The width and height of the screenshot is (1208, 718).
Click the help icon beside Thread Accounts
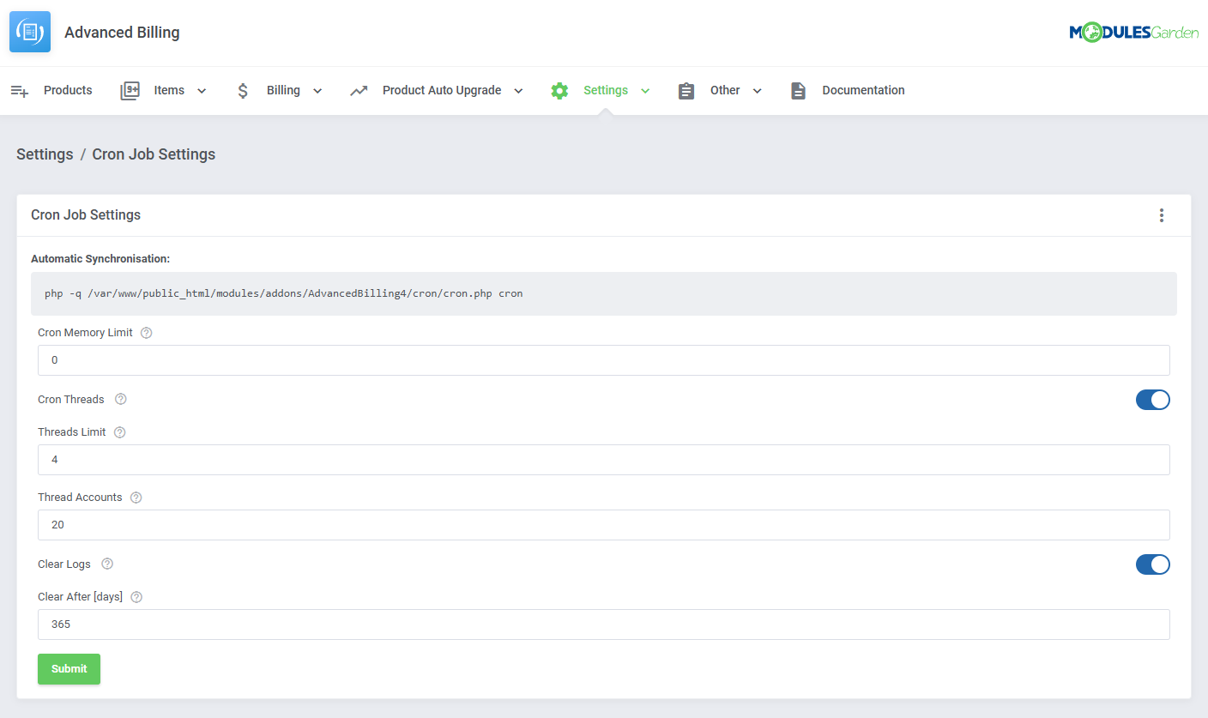tap(136, 498)
